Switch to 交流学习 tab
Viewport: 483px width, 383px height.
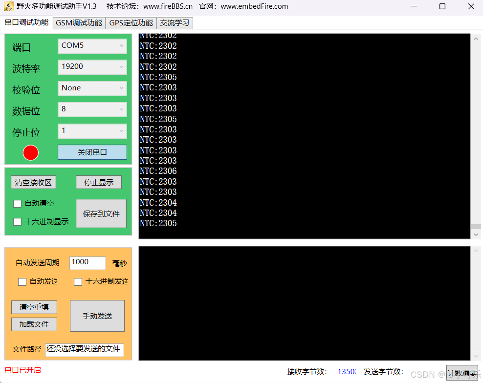tap(175, 23)
